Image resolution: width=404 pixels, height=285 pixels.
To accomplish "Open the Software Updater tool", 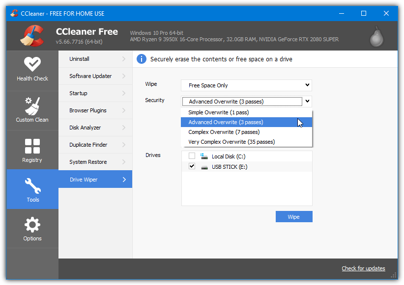I will coord(95,76).
